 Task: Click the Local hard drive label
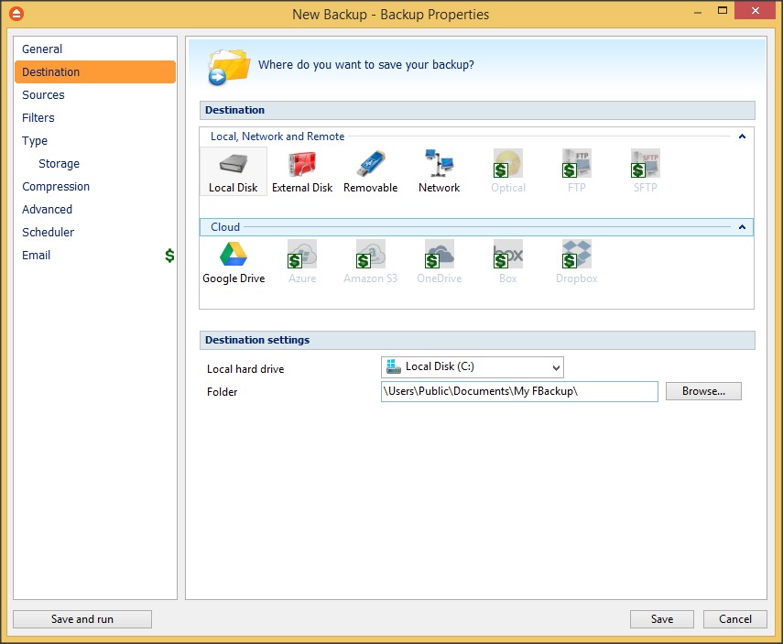(x=245, y=368)
